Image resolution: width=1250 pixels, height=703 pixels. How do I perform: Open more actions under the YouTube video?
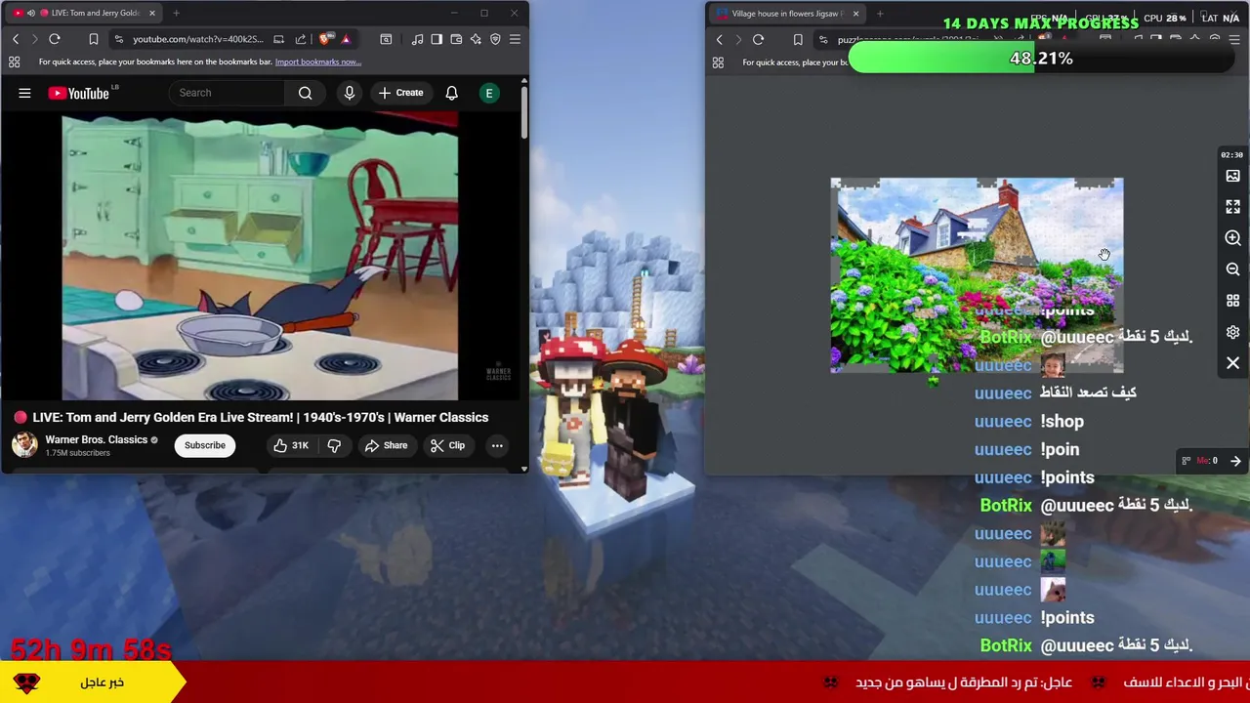click(497, 445)
